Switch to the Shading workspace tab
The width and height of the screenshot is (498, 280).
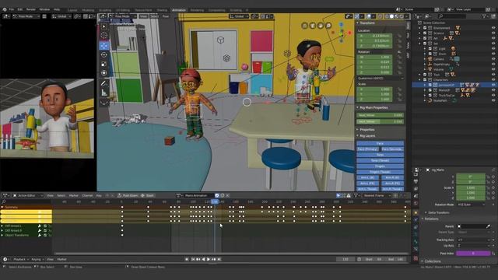click(x=162, y=10)
